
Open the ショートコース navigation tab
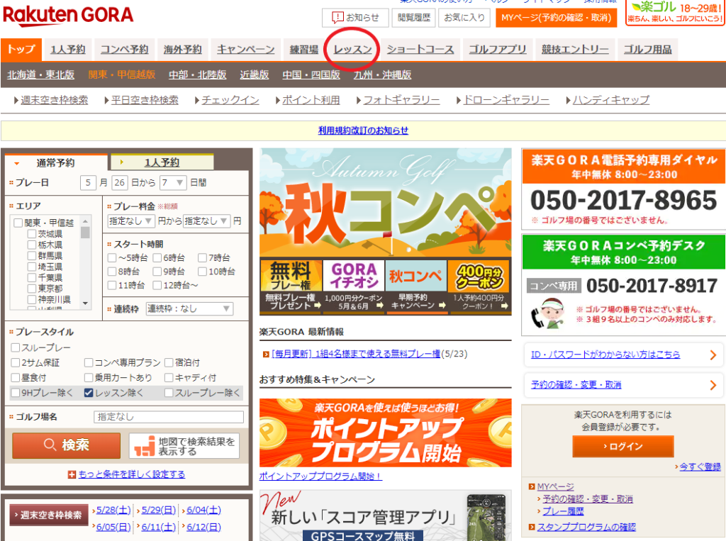420,50
